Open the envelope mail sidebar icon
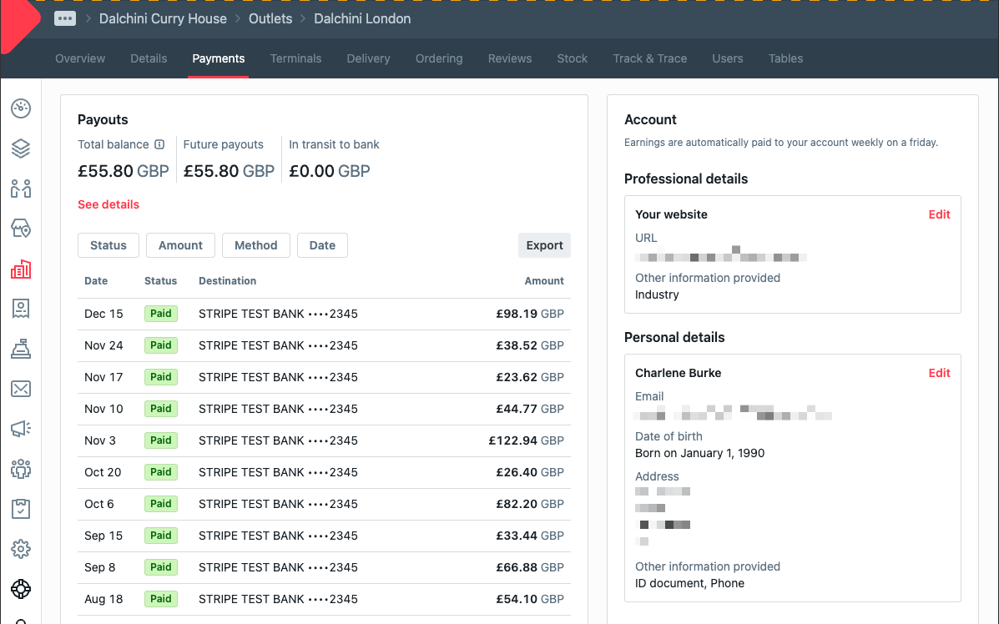Image resolution: width=999 pixels, height=624 pixels. [x=21, y=389]
